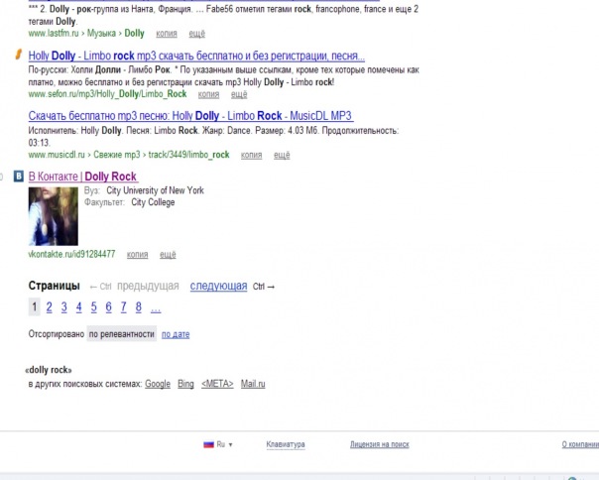
Task: Click the «dolly rock» query text
Action: tap(49, 370)
